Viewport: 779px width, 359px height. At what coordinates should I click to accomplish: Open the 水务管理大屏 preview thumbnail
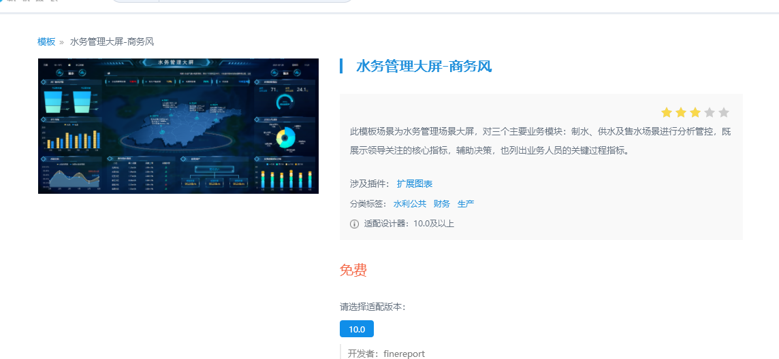178,126
